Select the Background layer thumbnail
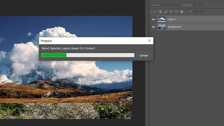Image resolution: width=224 pixels, height=126 pixels. pyautogui.click(x=162, y=27)
